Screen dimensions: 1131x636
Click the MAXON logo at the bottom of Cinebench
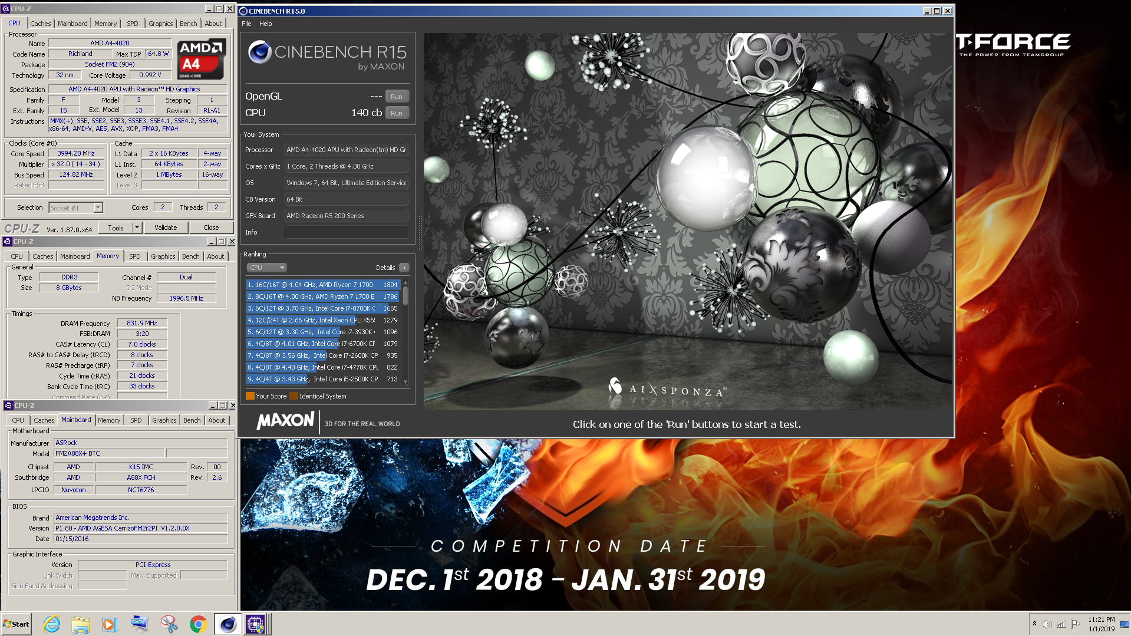[285, 421]
